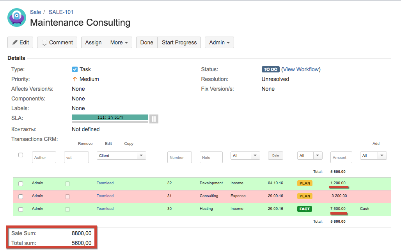Click the PLAN badge on Development row
The height and width of the screenshot is (250, 401).
[x=305, y=183]
